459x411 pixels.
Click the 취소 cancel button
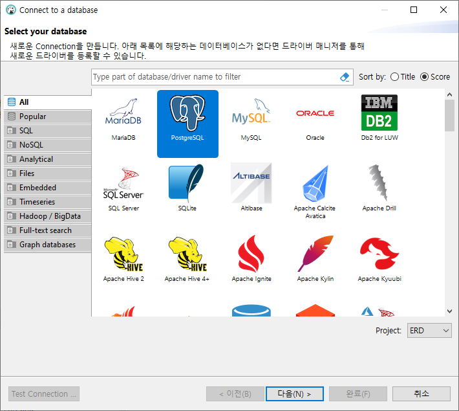coord(422,394)
